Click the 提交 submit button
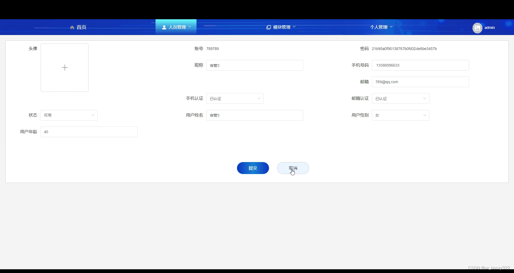Viewport: 514px width, 273px height. point(253,168)
